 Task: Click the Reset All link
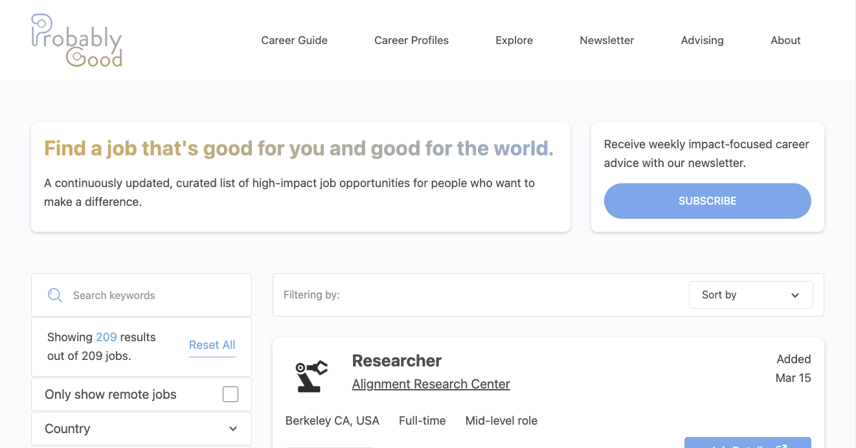212,344
